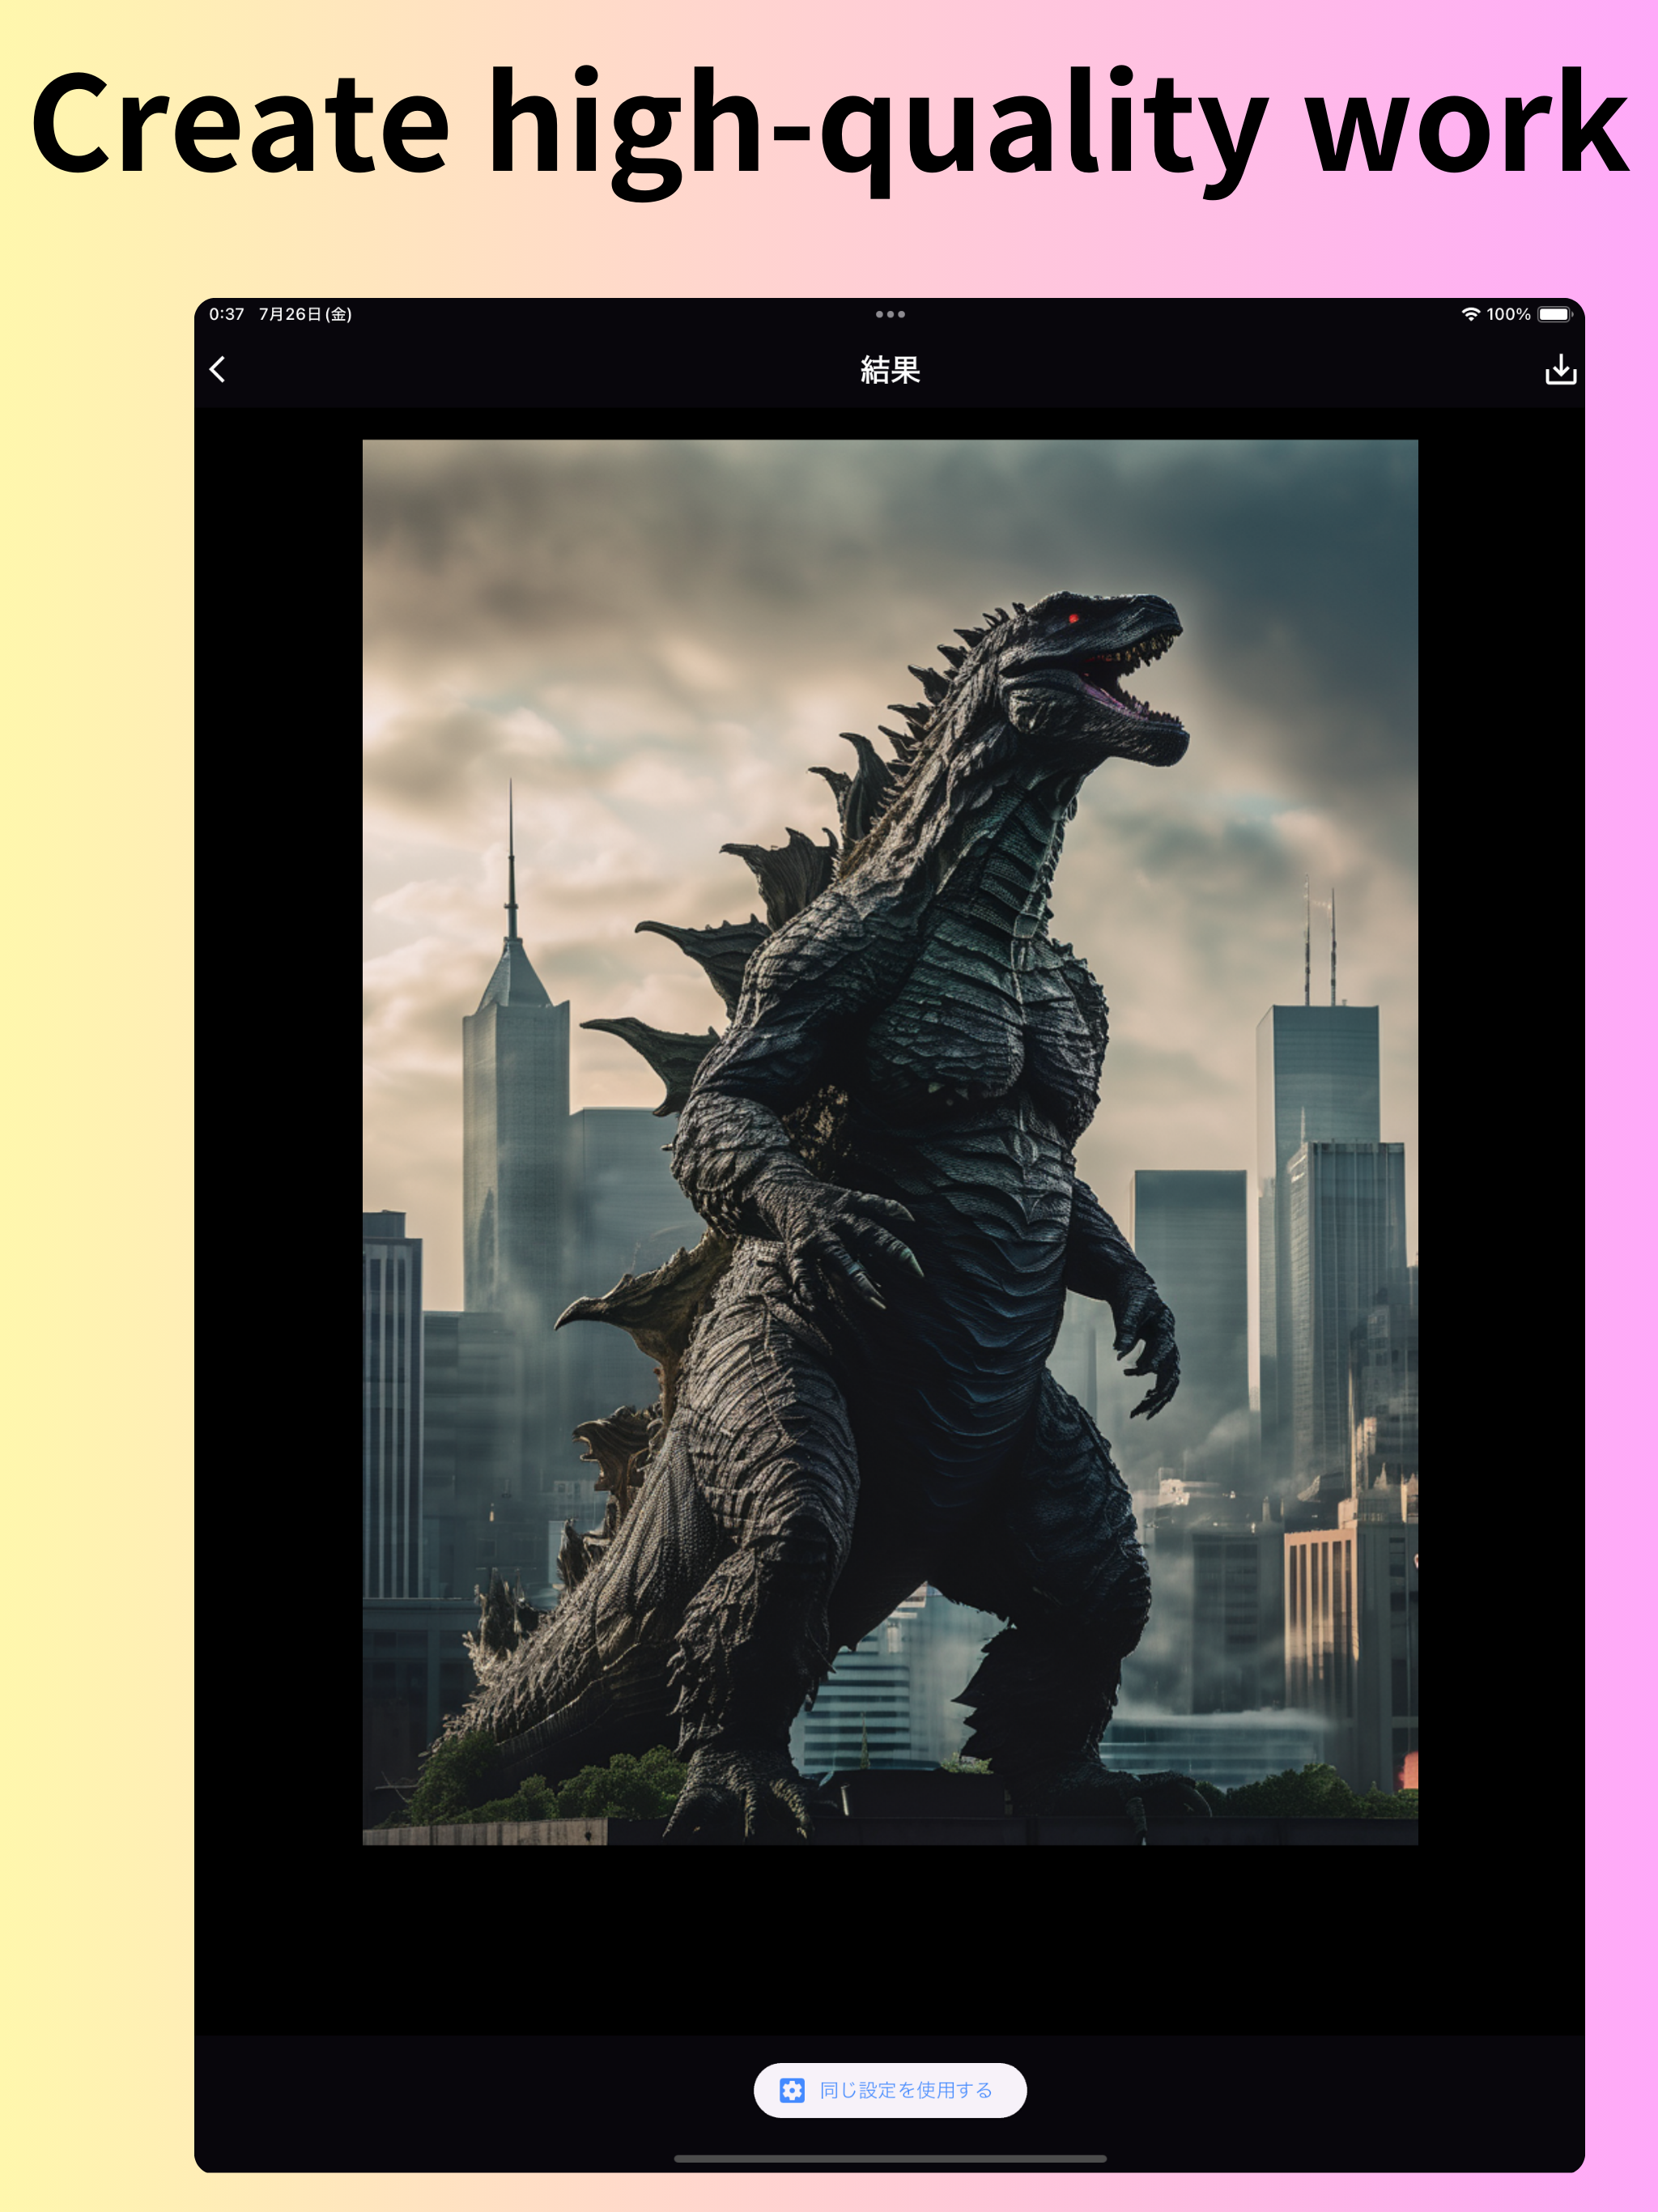
Task: Click the monster's red eye
Action: [1074, 619]
